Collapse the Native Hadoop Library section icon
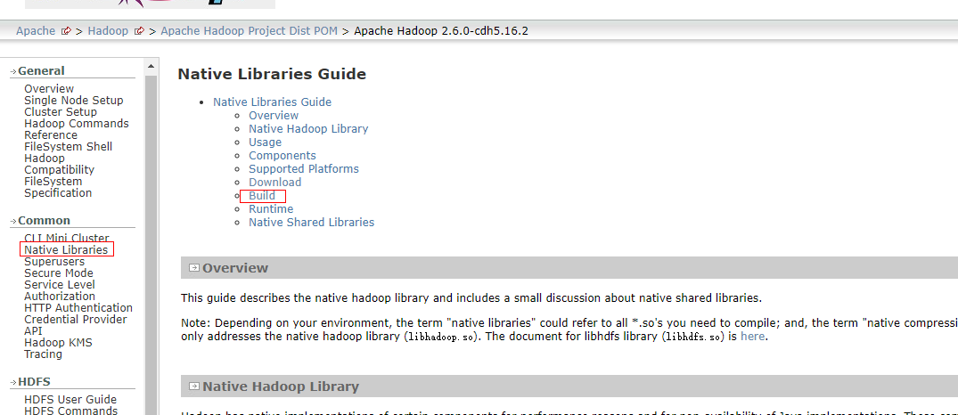 [x=194, y=386]
